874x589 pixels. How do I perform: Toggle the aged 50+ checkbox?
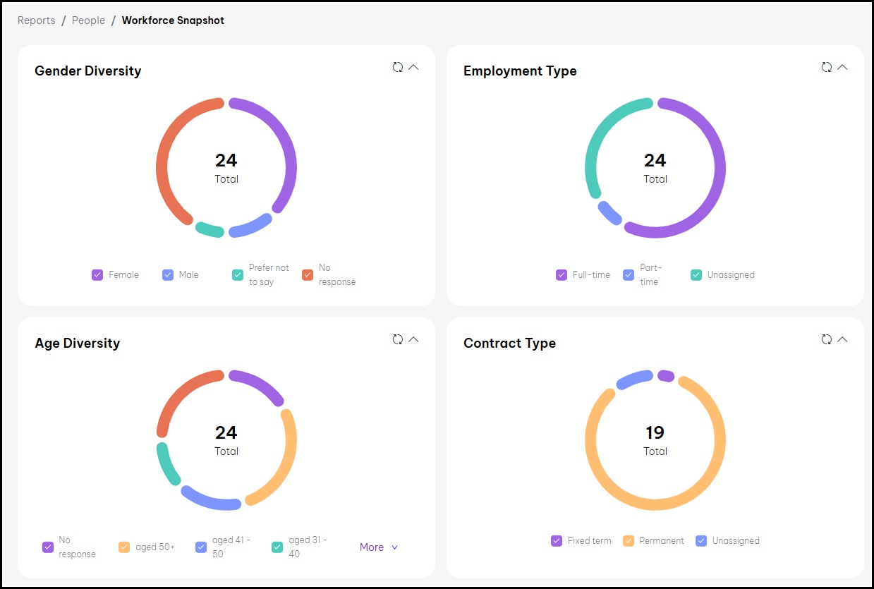pyautogui.click(x=124, y=547)
